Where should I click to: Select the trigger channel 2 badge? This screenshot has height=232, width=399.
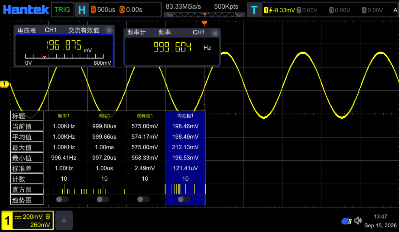[299, 10]
